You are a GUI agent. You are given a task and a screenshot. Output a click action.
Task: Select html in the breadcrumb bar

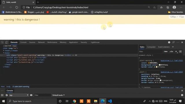point(3,87)
